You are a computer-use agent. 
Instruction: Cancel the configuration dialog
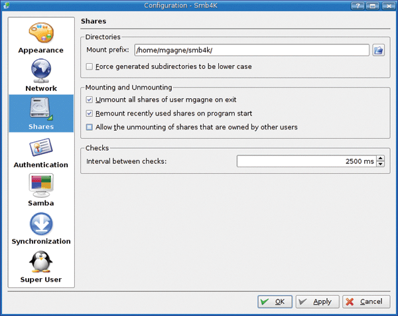[x=367, y=301]
